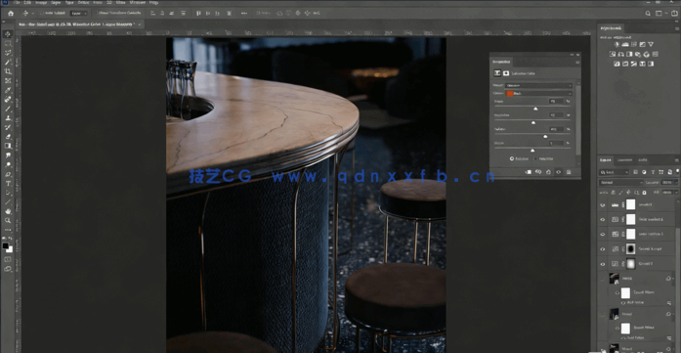Click the lock all icon in Layers
Viewport: 681px width, 353px height.
click(644, 193)
